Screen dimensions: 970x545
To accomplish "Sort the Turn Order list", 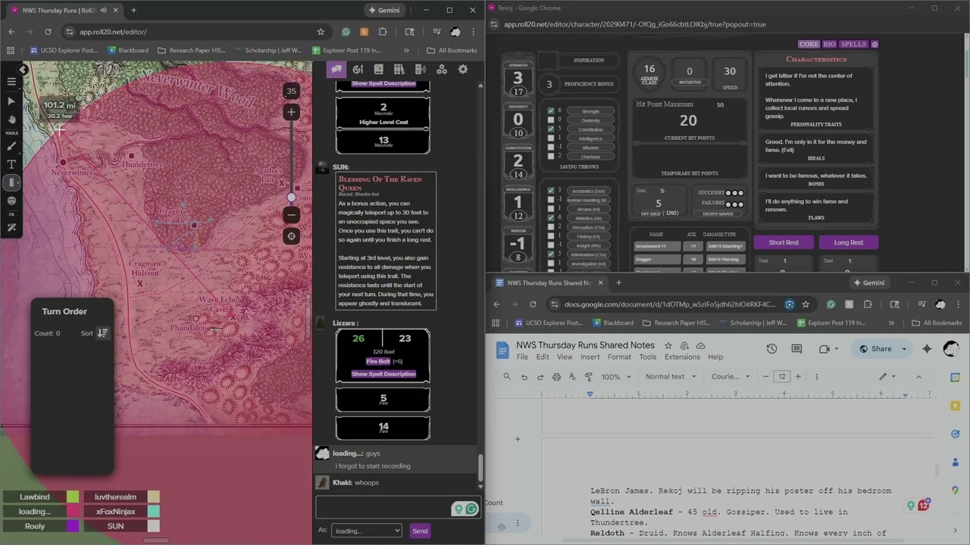I will click(102, 333).
